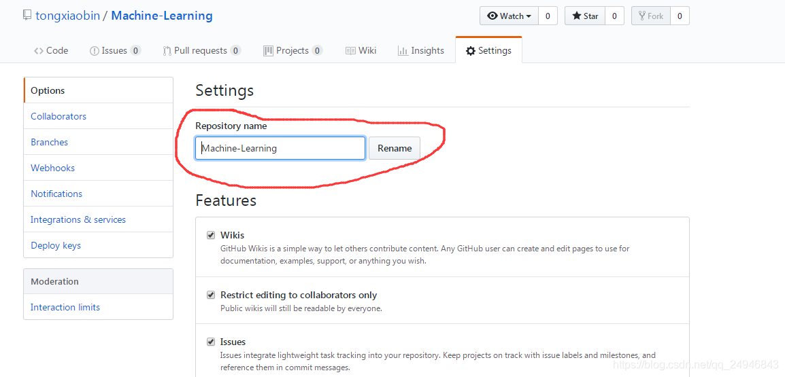Click the Rename button
Screen dimensions: 785x377
(395, 148)
